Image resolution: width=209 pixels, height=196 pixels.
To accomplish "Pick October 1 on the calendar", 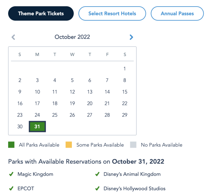I will [125, 69].
